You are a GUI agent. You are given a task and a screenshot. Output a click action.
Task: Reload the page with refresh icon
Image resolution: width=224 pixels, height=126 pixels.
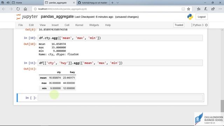tap(18, 9)
